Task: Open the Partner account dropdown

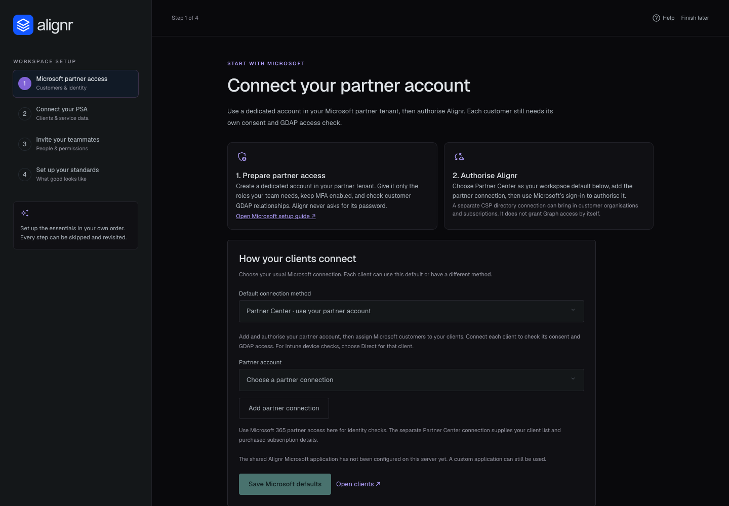Action: [412, 380]
